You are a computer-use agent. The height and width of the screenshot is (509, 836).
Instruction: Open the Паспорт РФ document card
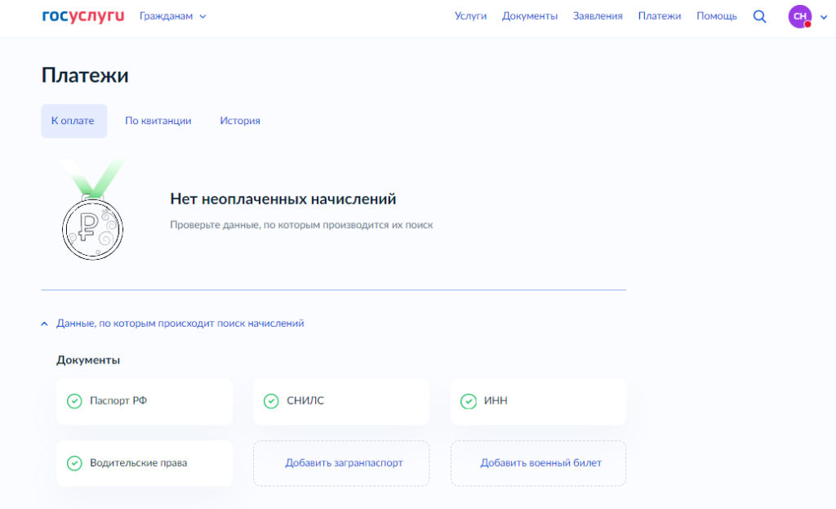145,401
